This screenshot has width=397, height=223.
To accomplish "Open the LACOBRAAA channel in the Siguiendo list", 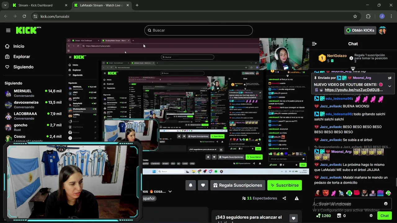I will [33, 116].
